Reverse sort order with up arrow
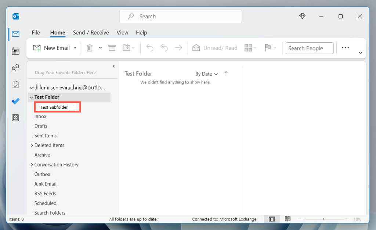This screenshot has height=230, width=376. pos(226,73)
